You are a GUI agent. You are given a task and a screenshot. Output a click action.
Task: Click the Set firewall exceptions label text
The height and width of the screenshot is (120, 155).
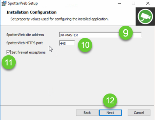click(x=29, y=52)
